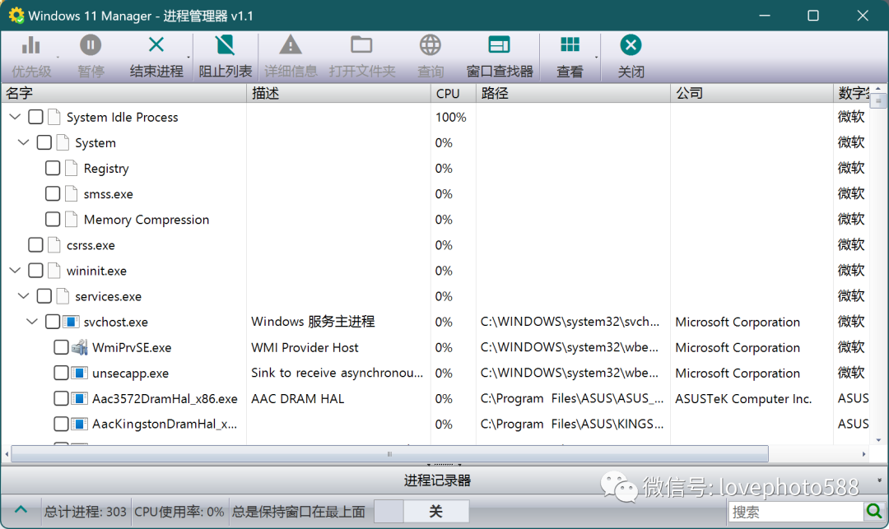The width and height of the screenshot is (889, 529).
Task: Tick the WmiPrvSE.exe checkbox
Action: point(61,347)
